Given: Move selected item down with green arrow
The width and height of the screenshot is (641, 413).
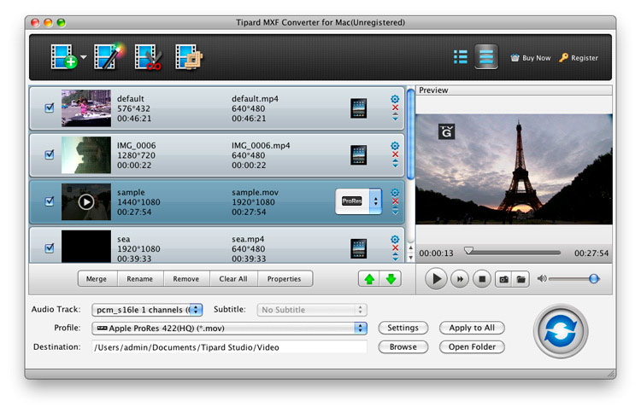Looking at the screenshot, I should [391, 279].
